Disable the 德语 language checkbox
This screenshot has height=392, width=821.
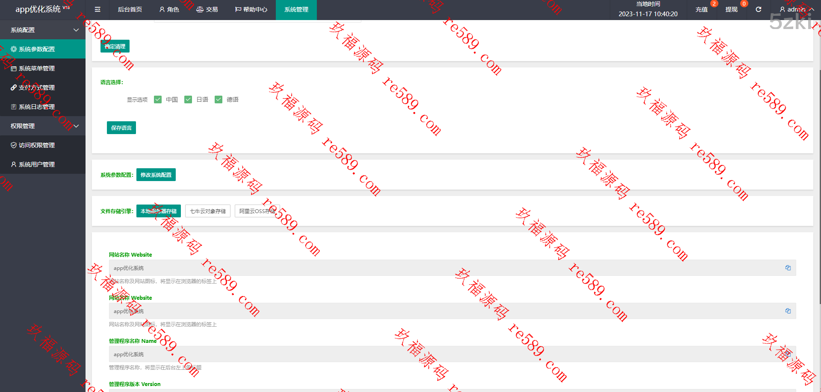[219, 99]
